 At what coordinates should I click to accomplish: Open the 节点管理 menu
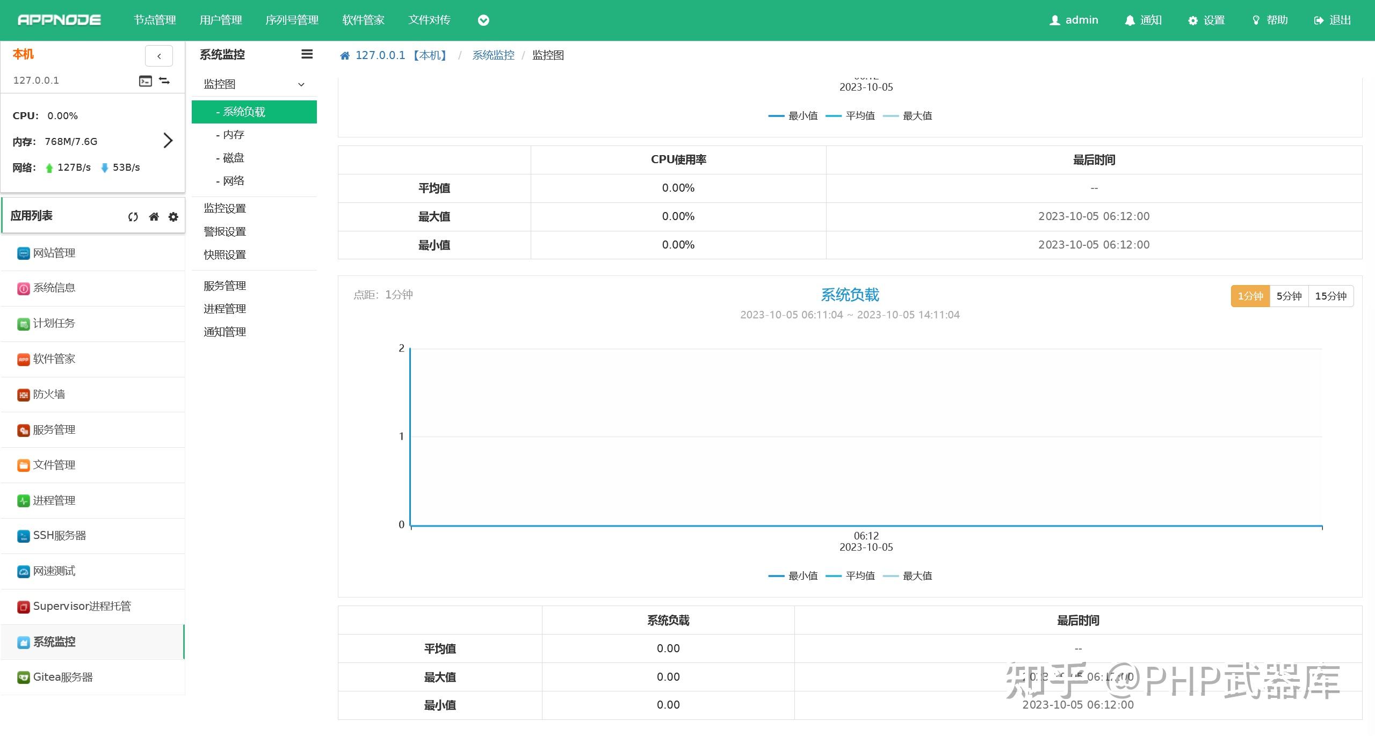[155, 20]
